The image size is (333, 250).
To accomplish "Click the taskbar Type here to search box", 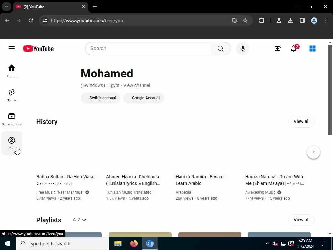I will click(x=62, y=243).
